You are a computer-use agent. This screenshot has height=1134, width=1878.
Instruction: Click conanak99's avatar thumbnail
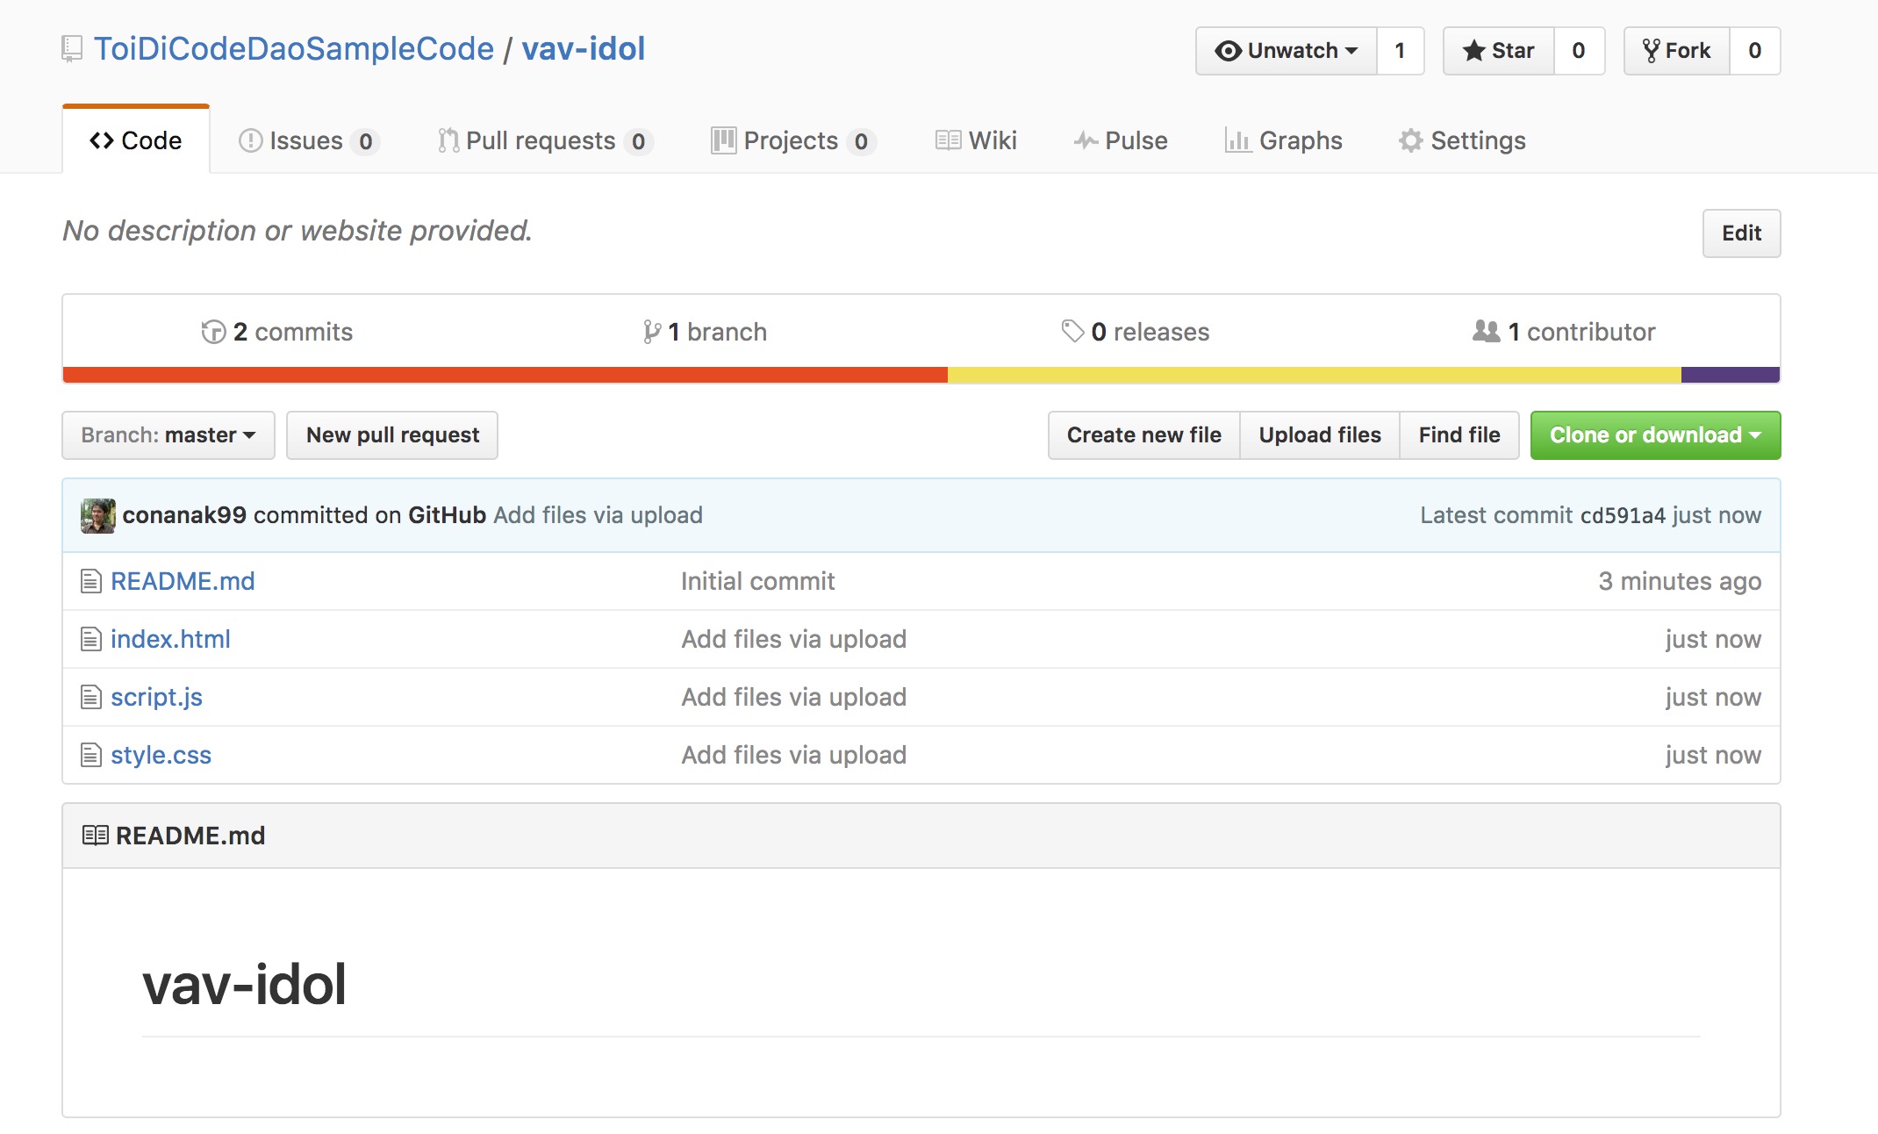click(x=98, y=515)
